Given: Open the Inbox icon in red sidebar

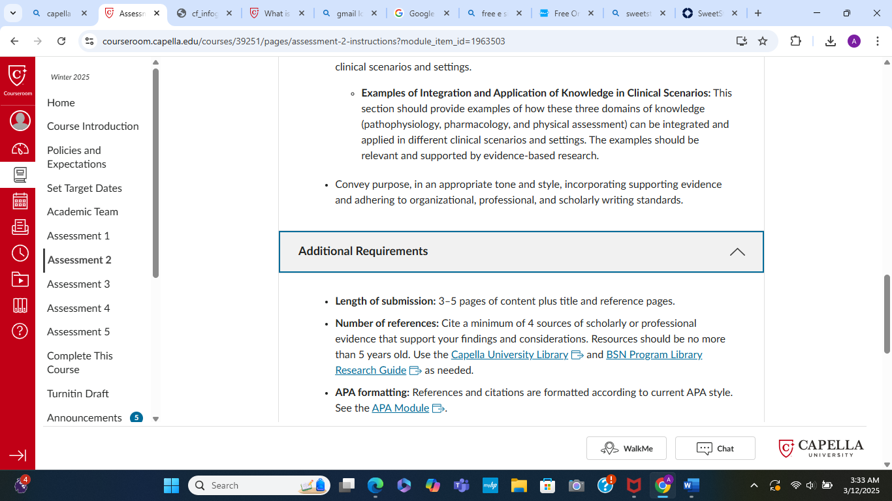Looking at the screenshot, I should click(x=20, y=227).
